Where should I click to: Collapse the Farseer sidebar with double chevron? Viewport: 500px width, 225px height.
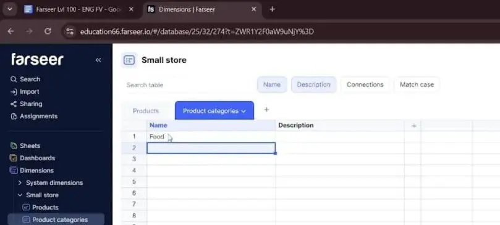[x=98, y=60]
